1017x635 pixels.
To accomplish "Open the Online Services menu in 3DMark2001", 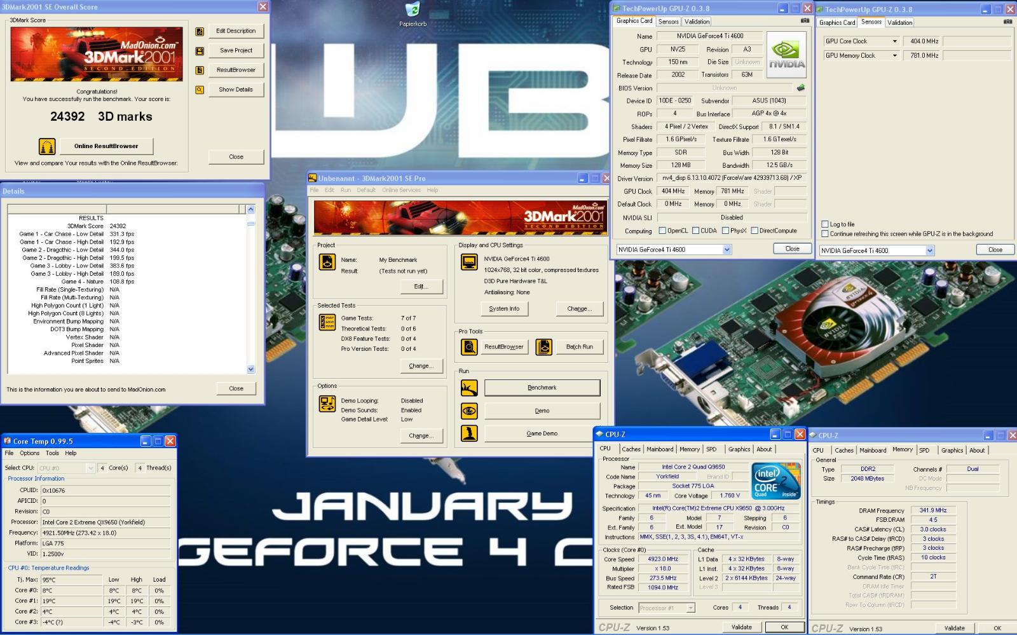I will [x=401, y=191].
